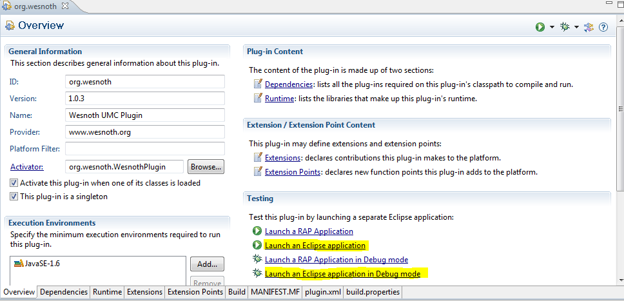Viewport: 624px width, 301px height.
Task: Click the Name field Wesnoth UMC Plugin
Action: coord(145,115)
